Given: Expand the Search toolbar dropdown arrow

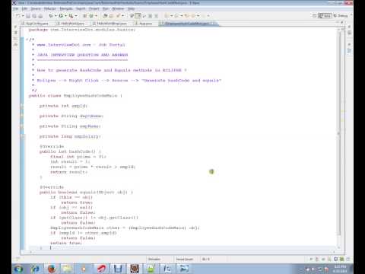Looking at the screenshot, I should pyautogui.click(x=123, y=16).
